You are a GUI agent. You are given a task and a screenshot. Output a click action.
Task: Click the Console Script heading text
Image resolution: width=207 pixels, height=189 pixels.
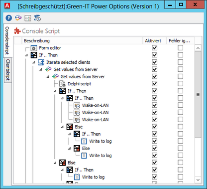coord(41,31)
